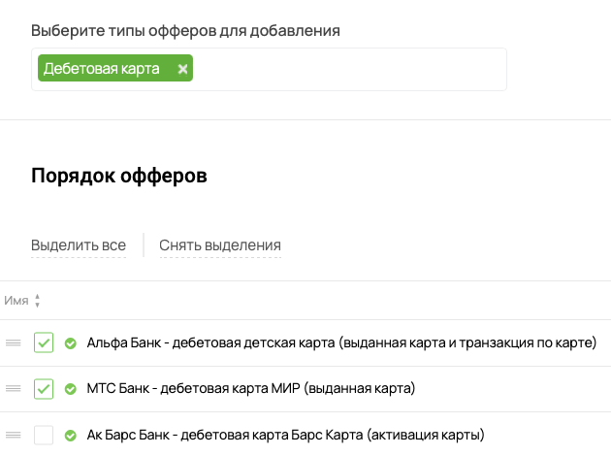Click Выделить все link

pyautogui.click(x=79, y=245)
